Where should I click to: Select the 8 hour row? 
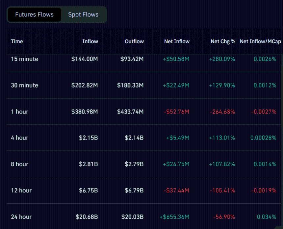pyautogui.click(x=141, y=164)
